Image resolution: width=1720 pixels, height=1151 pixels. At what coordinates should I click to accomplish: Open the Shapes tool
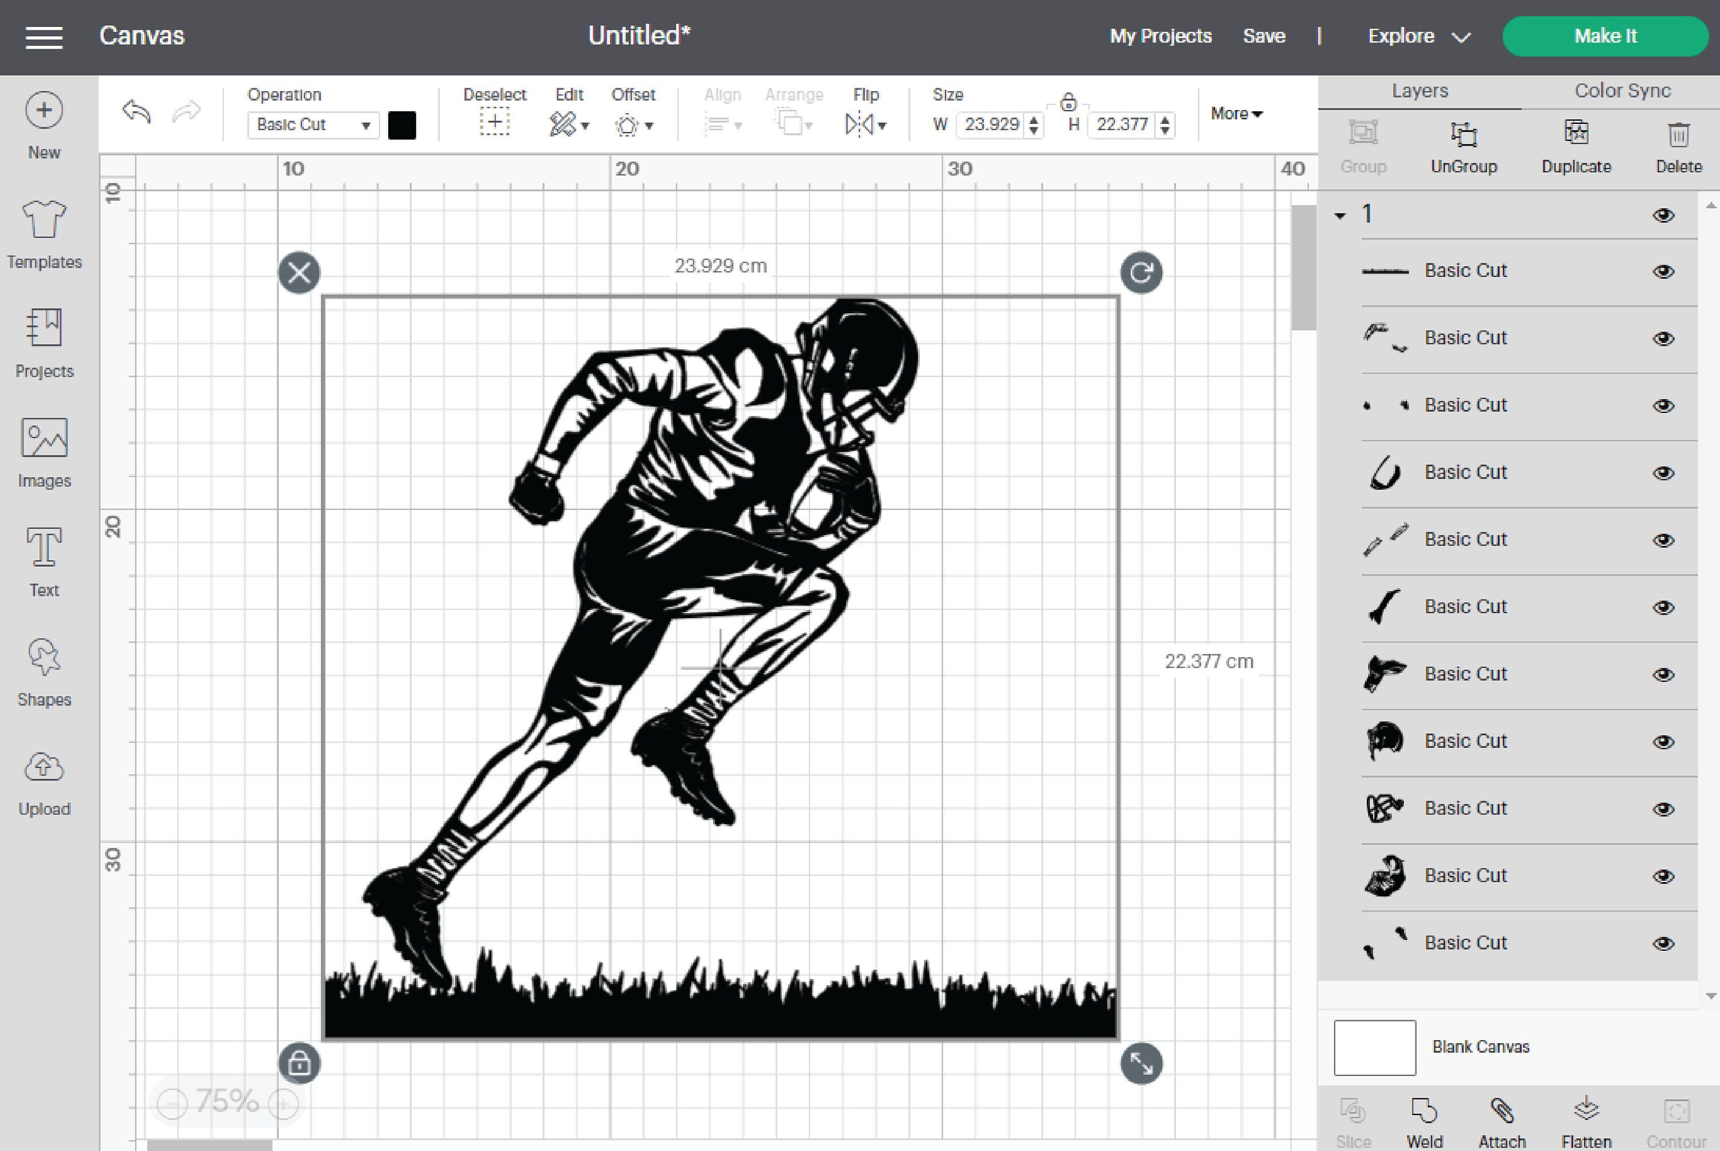[x=44, y=672]
